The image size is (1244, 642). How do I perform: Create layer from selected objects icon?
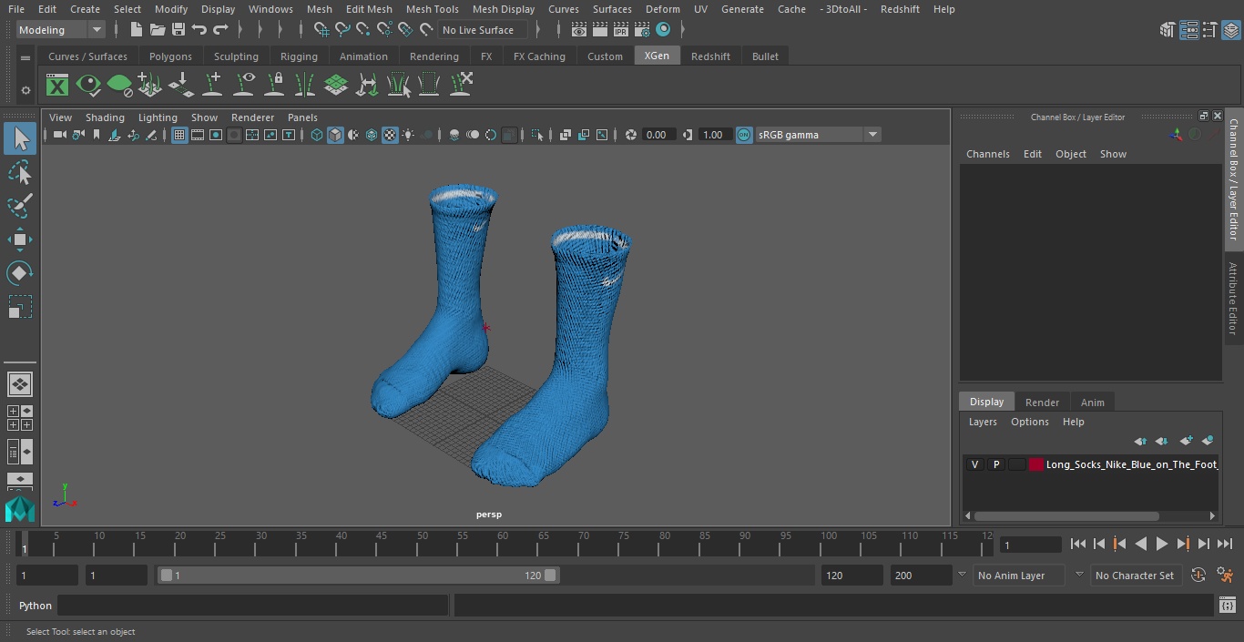[x=1208, y=441]
